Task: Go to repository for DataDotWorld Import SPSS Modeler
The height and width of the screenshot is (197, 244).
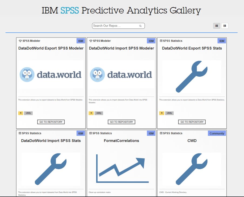Action: point(121,122)
